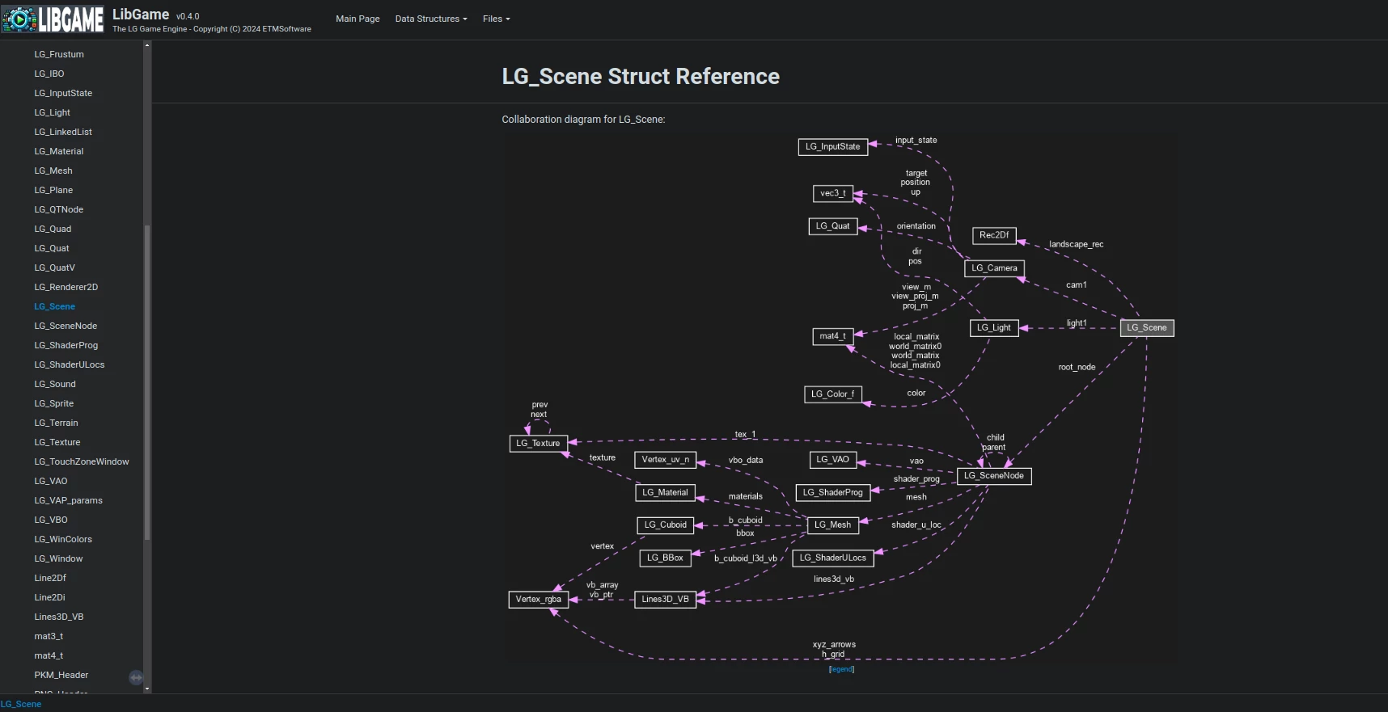The image size is (1388, 712).
Task: Open LG_Sound in the sidebar
Action: (x=55, y=384)
